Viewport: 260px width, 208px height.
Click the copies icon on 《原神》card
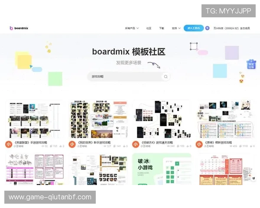point(241,146)
